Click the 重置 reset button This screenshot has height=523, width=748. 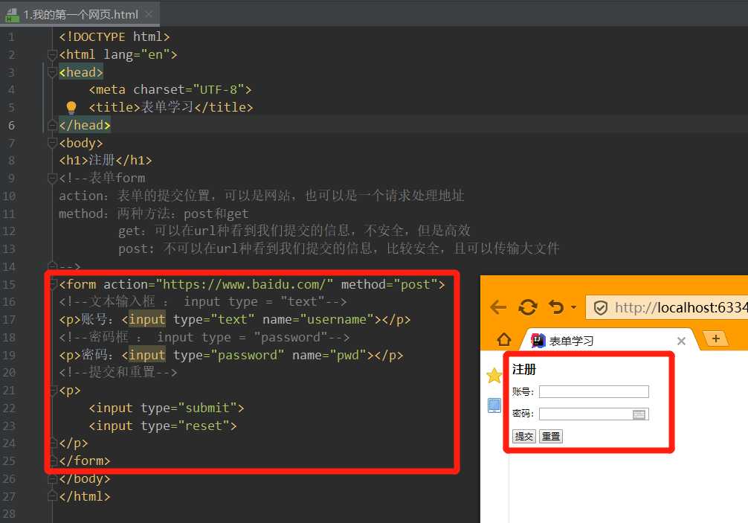tap(551, 436)
